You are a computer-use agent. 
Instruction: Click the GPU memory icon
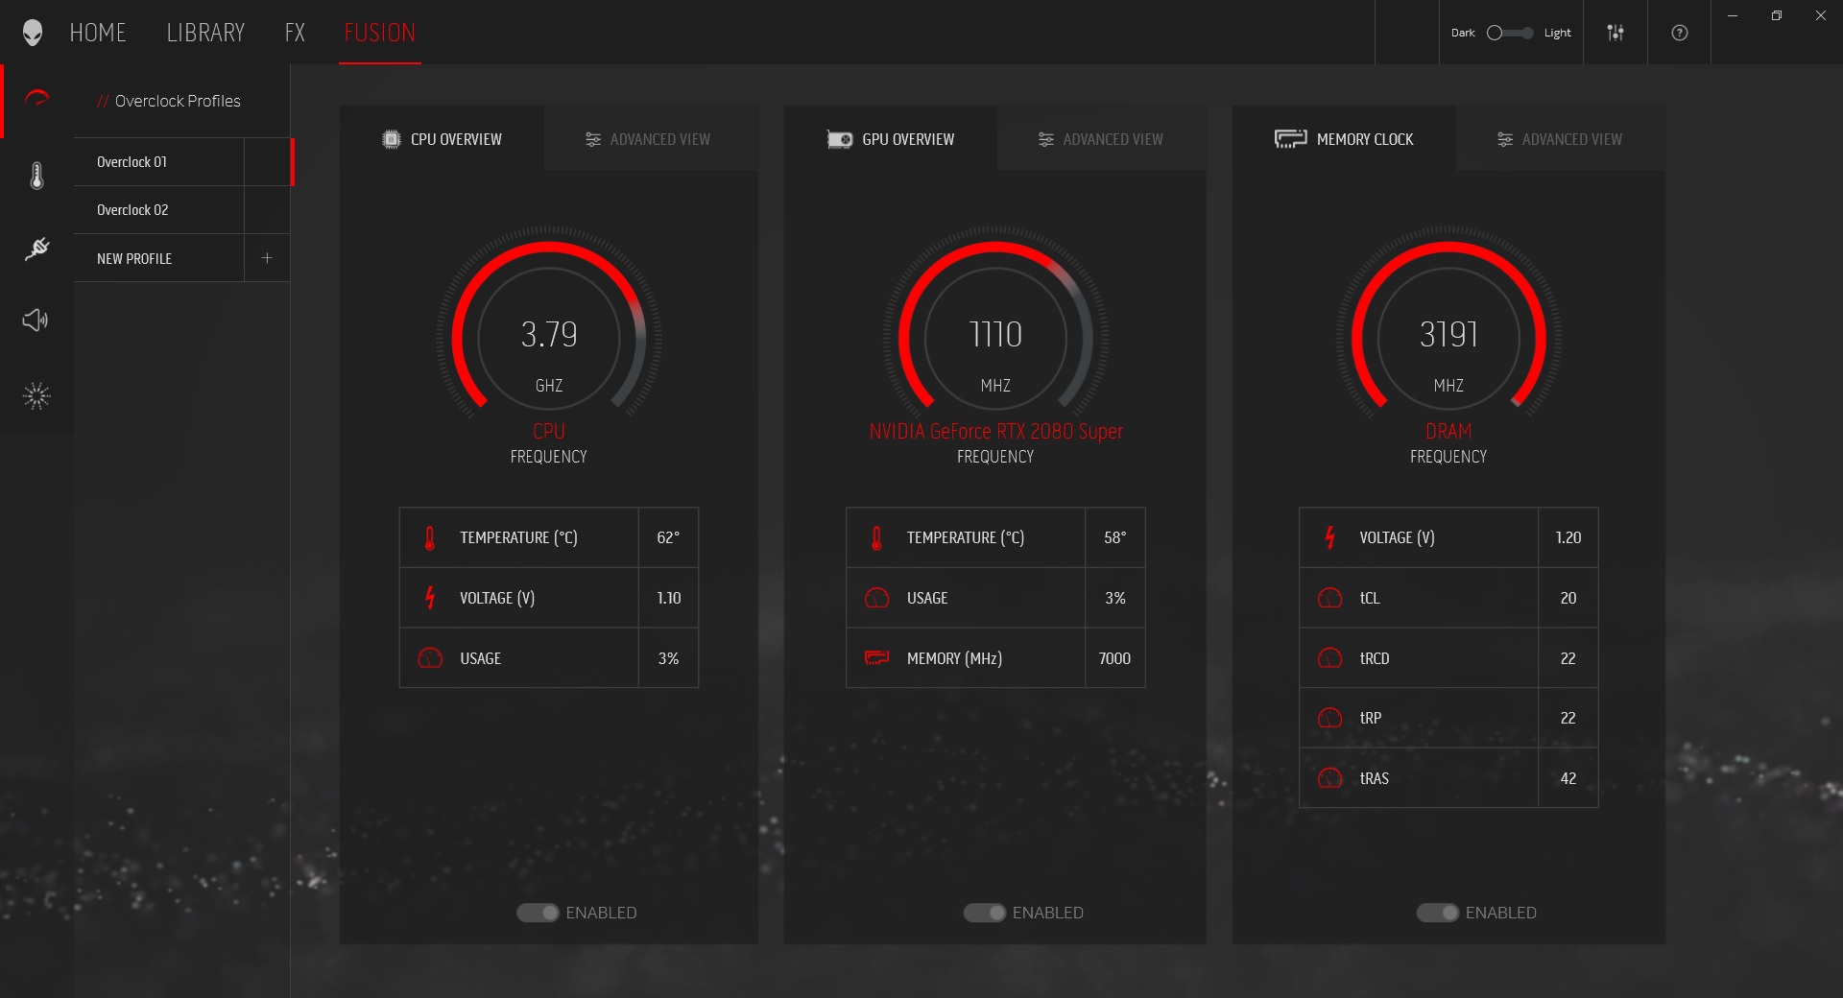tap(876, 658)
